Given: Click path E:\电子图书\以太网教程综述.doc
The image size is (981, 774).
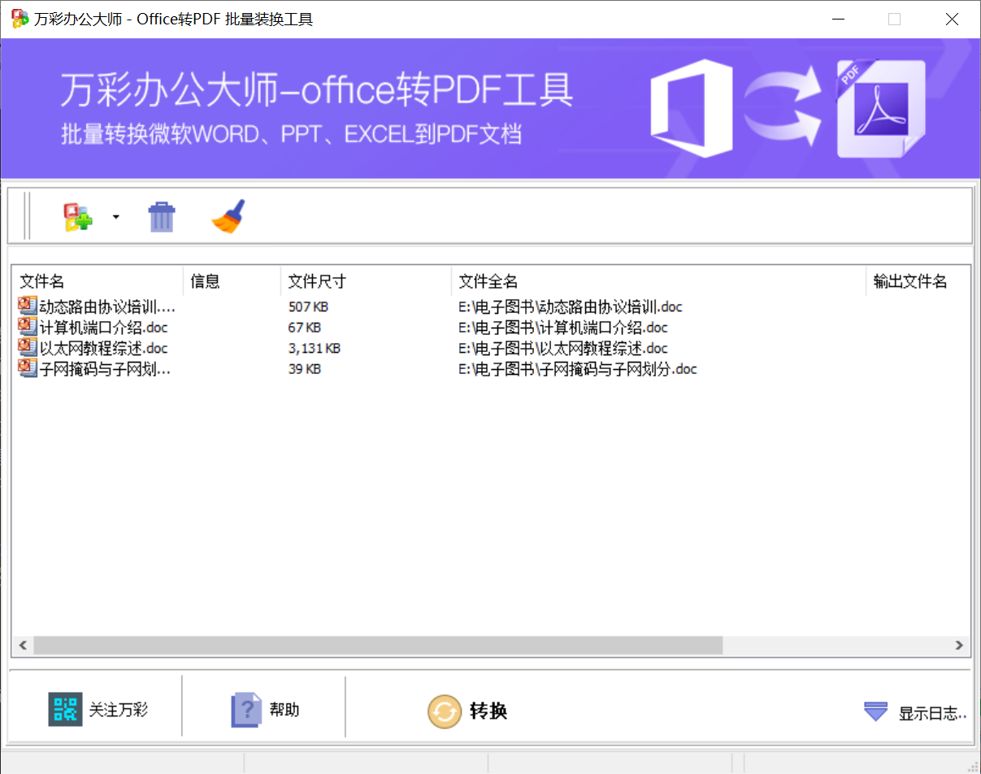Looking at the screenshot, I should 563,348.
